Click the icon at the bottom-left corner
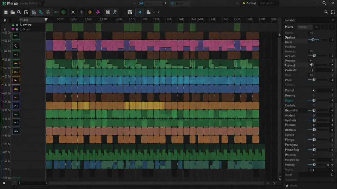Screen dimensions: 337x189 coord(4,183)
